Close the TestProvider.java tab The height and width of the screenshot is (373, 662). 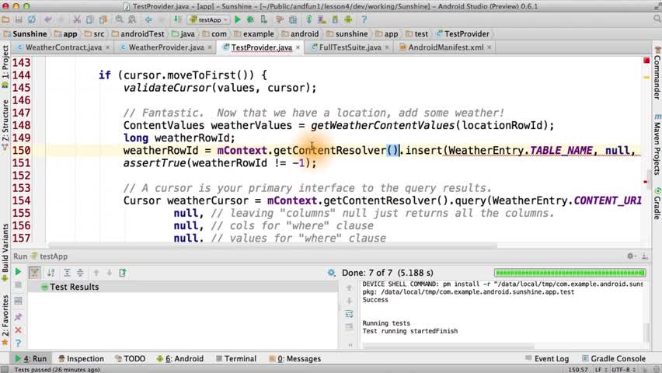click(298, 47)
